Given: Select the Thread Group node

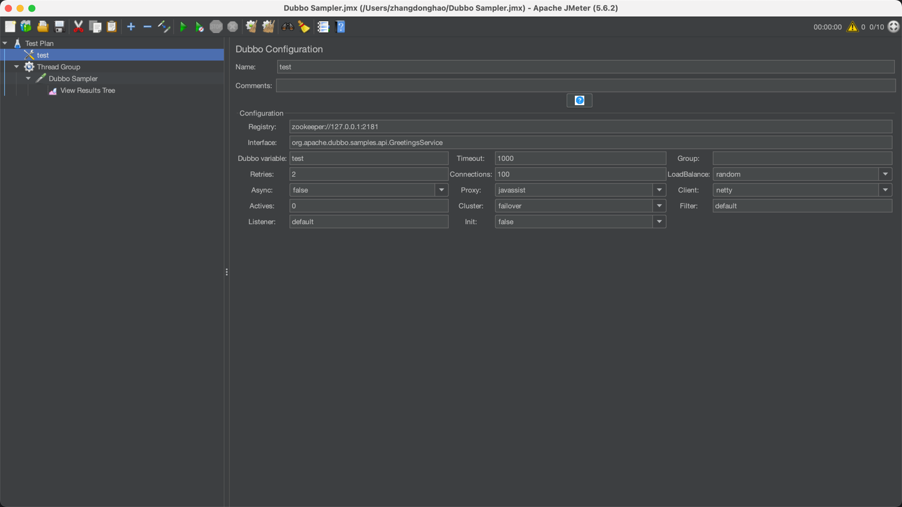Looking at the screenshot, I should point(59,67).
